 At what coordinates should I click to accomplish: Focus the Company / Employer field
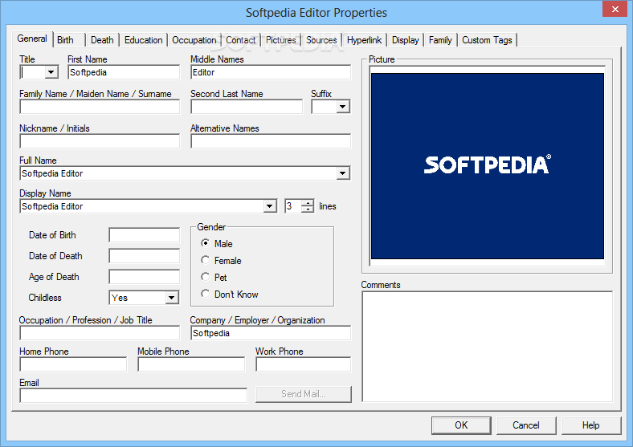271,333
